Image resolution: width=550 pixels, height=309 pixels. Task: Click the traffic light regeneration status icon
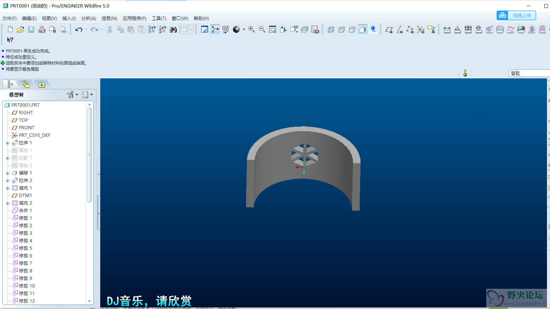click(465, 73)
